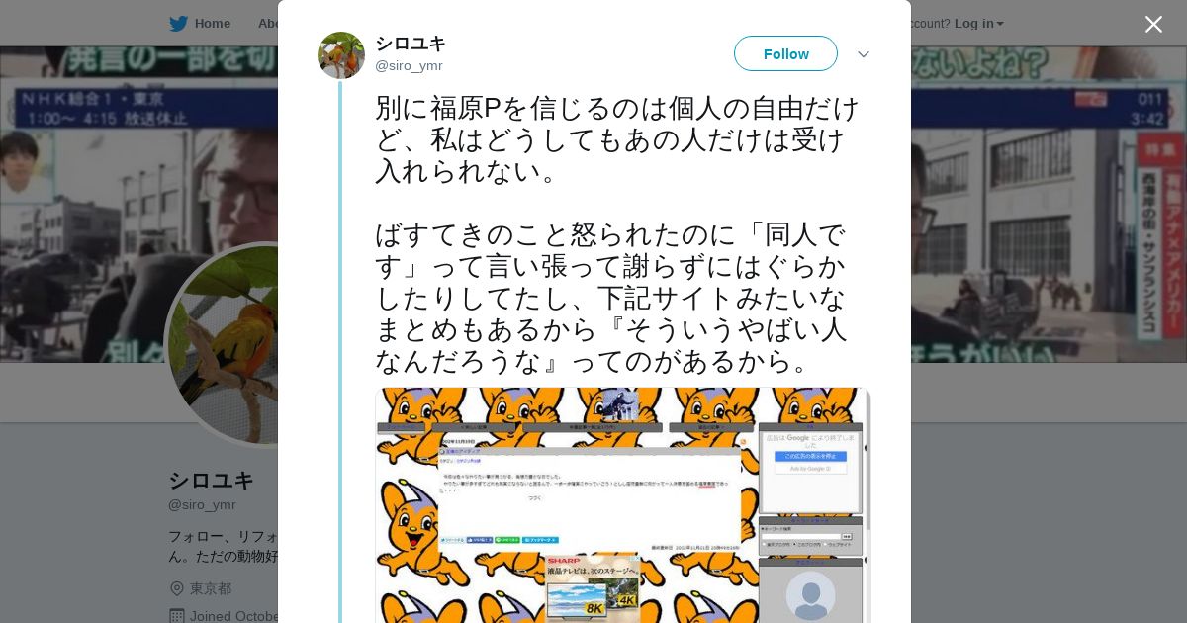1187x623 pixels.
Task: Expand the tweet's more-options chevron
Action: [864, 54]
